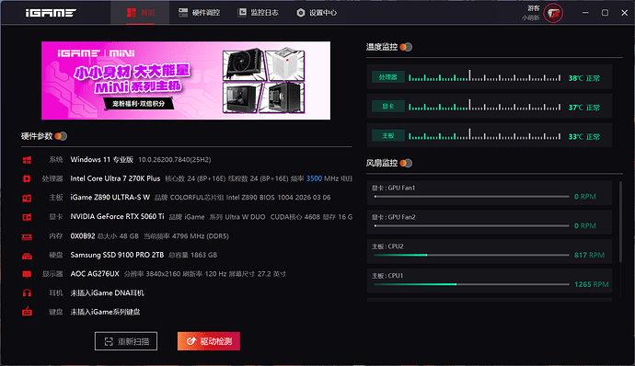
Task: Select the 0X0B92 memory text
Action: coord(83,236)
